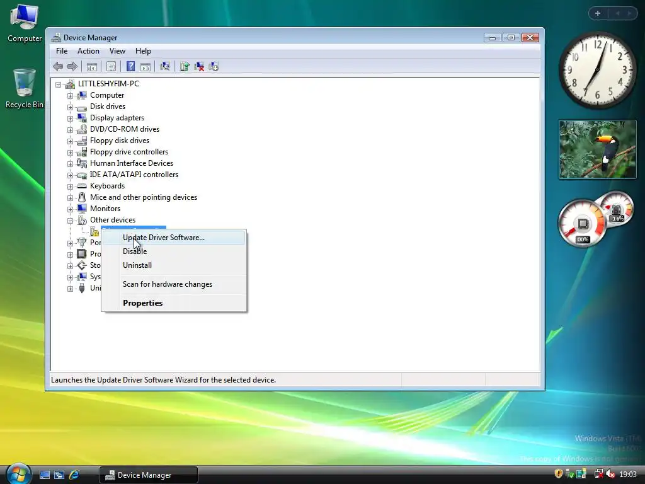645x484 pixels.
Task: Click the sidebar Add Gadget plus button
Action: 598,13
